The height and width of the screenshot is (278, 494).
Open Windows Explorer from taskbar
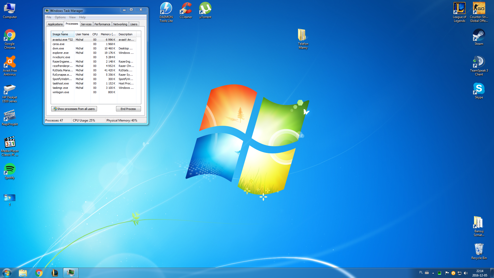[x=23, y=273]
